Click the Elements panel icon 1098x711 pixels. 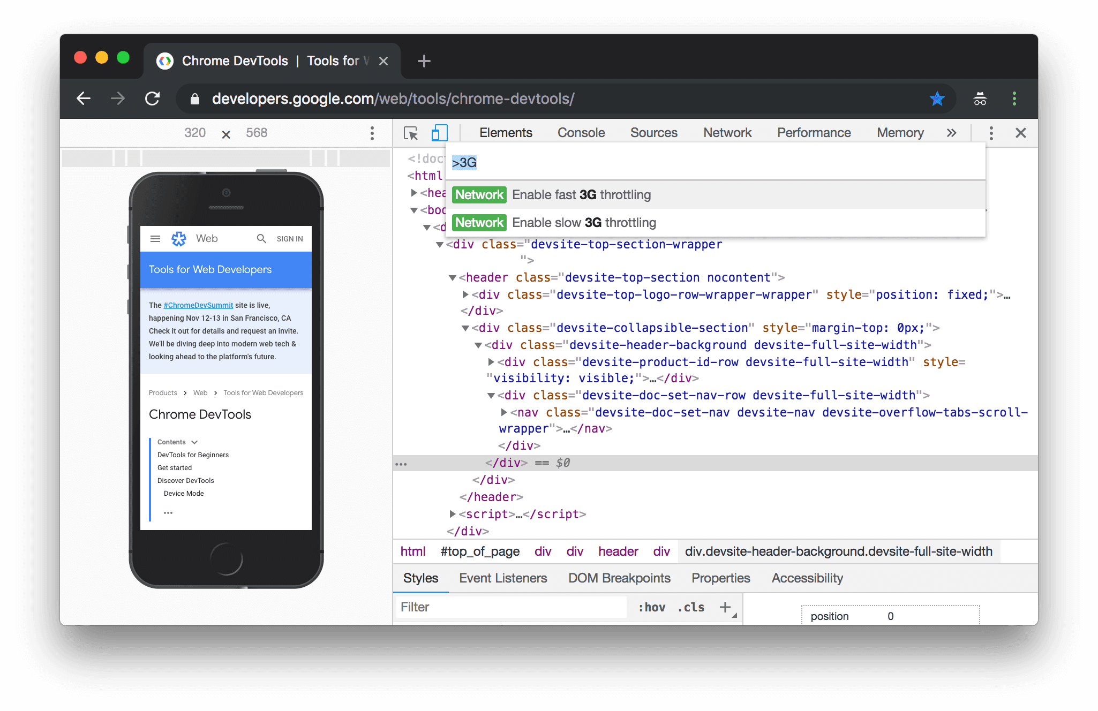click(506, 132)
